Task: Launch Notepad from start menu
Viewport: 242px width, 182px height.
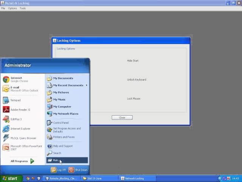Action: pyautogui.click(x=22, y=100)
